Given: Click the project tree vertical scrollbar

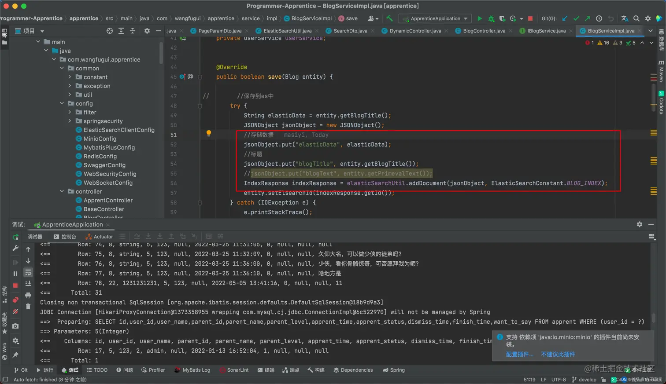Looking at the screenshot, I should 161,53.
